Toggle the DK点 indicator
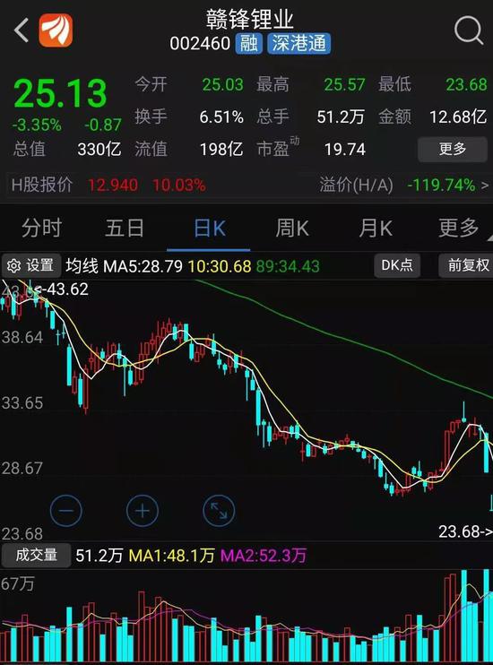493x665 pixels. (x=397, y=265)
